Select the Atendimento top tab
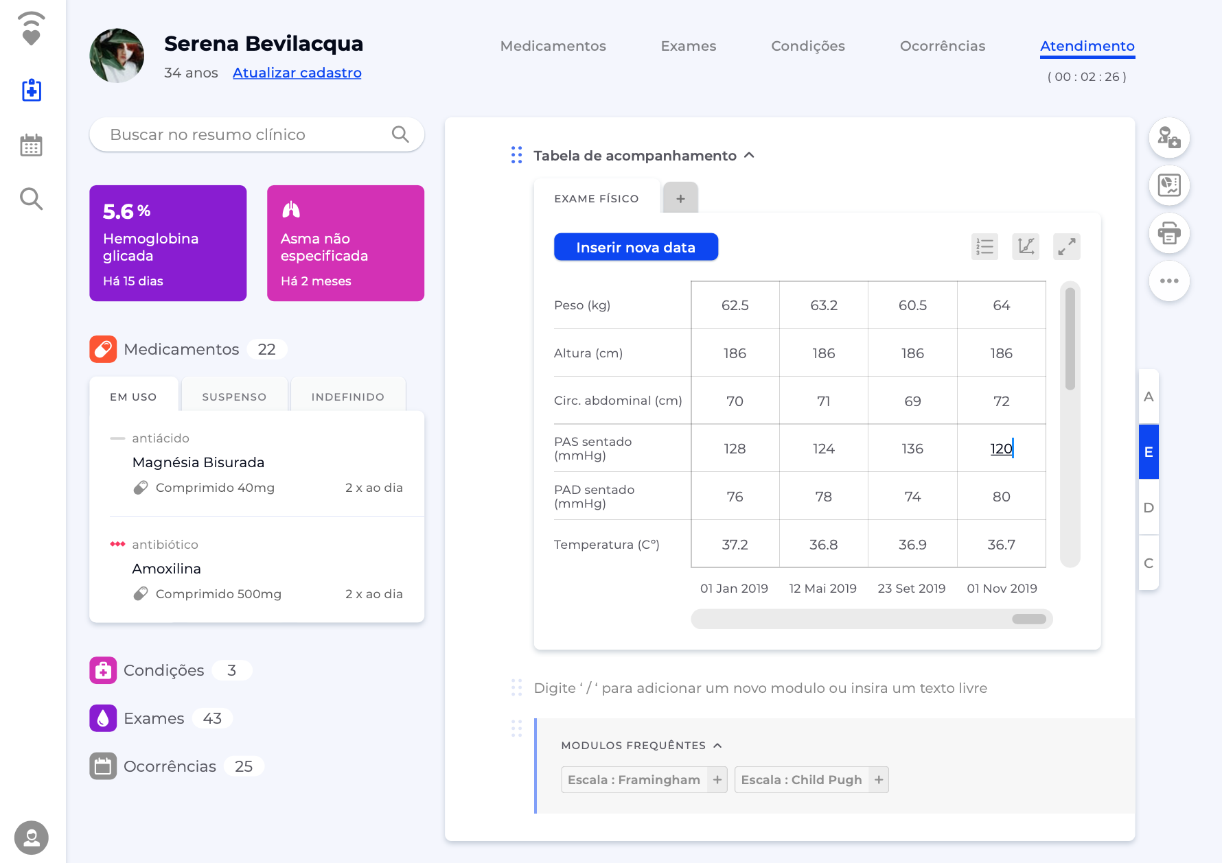Screen dimensions: 1222x863 (1087, 46)
